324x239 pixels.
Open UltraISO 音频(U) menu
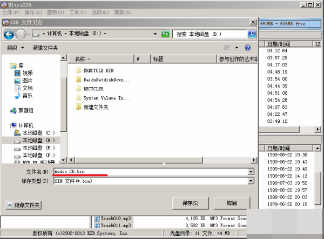pyautogui.click(x=56, y=12)
